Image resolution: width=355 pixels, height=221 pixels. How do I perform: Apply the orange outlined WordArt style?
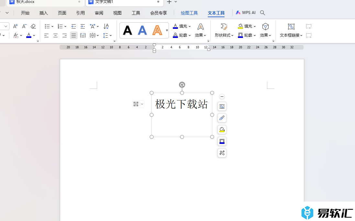click(x=157, y=30)
